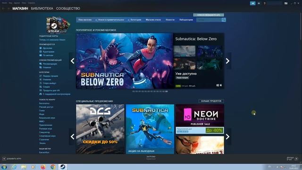Click БОЛЬШЕ ПРОДУКТОВ button
This screenshot has height=170, width=302.
(211, 101)
